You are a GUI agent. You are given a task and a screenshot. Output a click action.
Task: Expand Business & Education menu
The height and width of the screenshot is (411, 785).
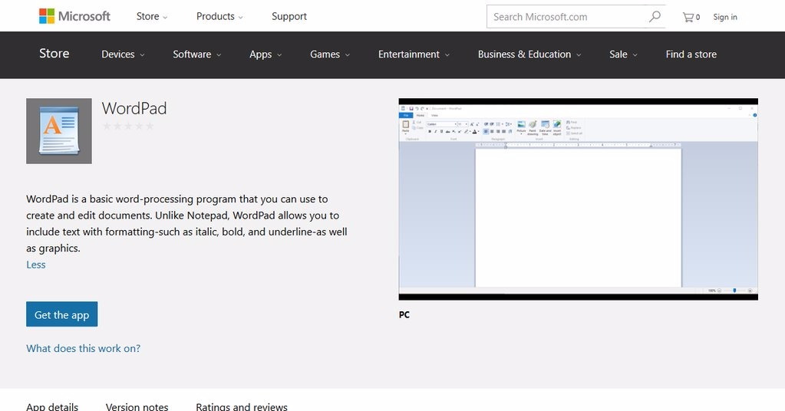(x=529, y=54)
